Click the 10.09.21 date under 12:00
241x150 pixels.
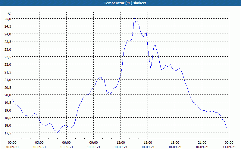coord(121,147)
